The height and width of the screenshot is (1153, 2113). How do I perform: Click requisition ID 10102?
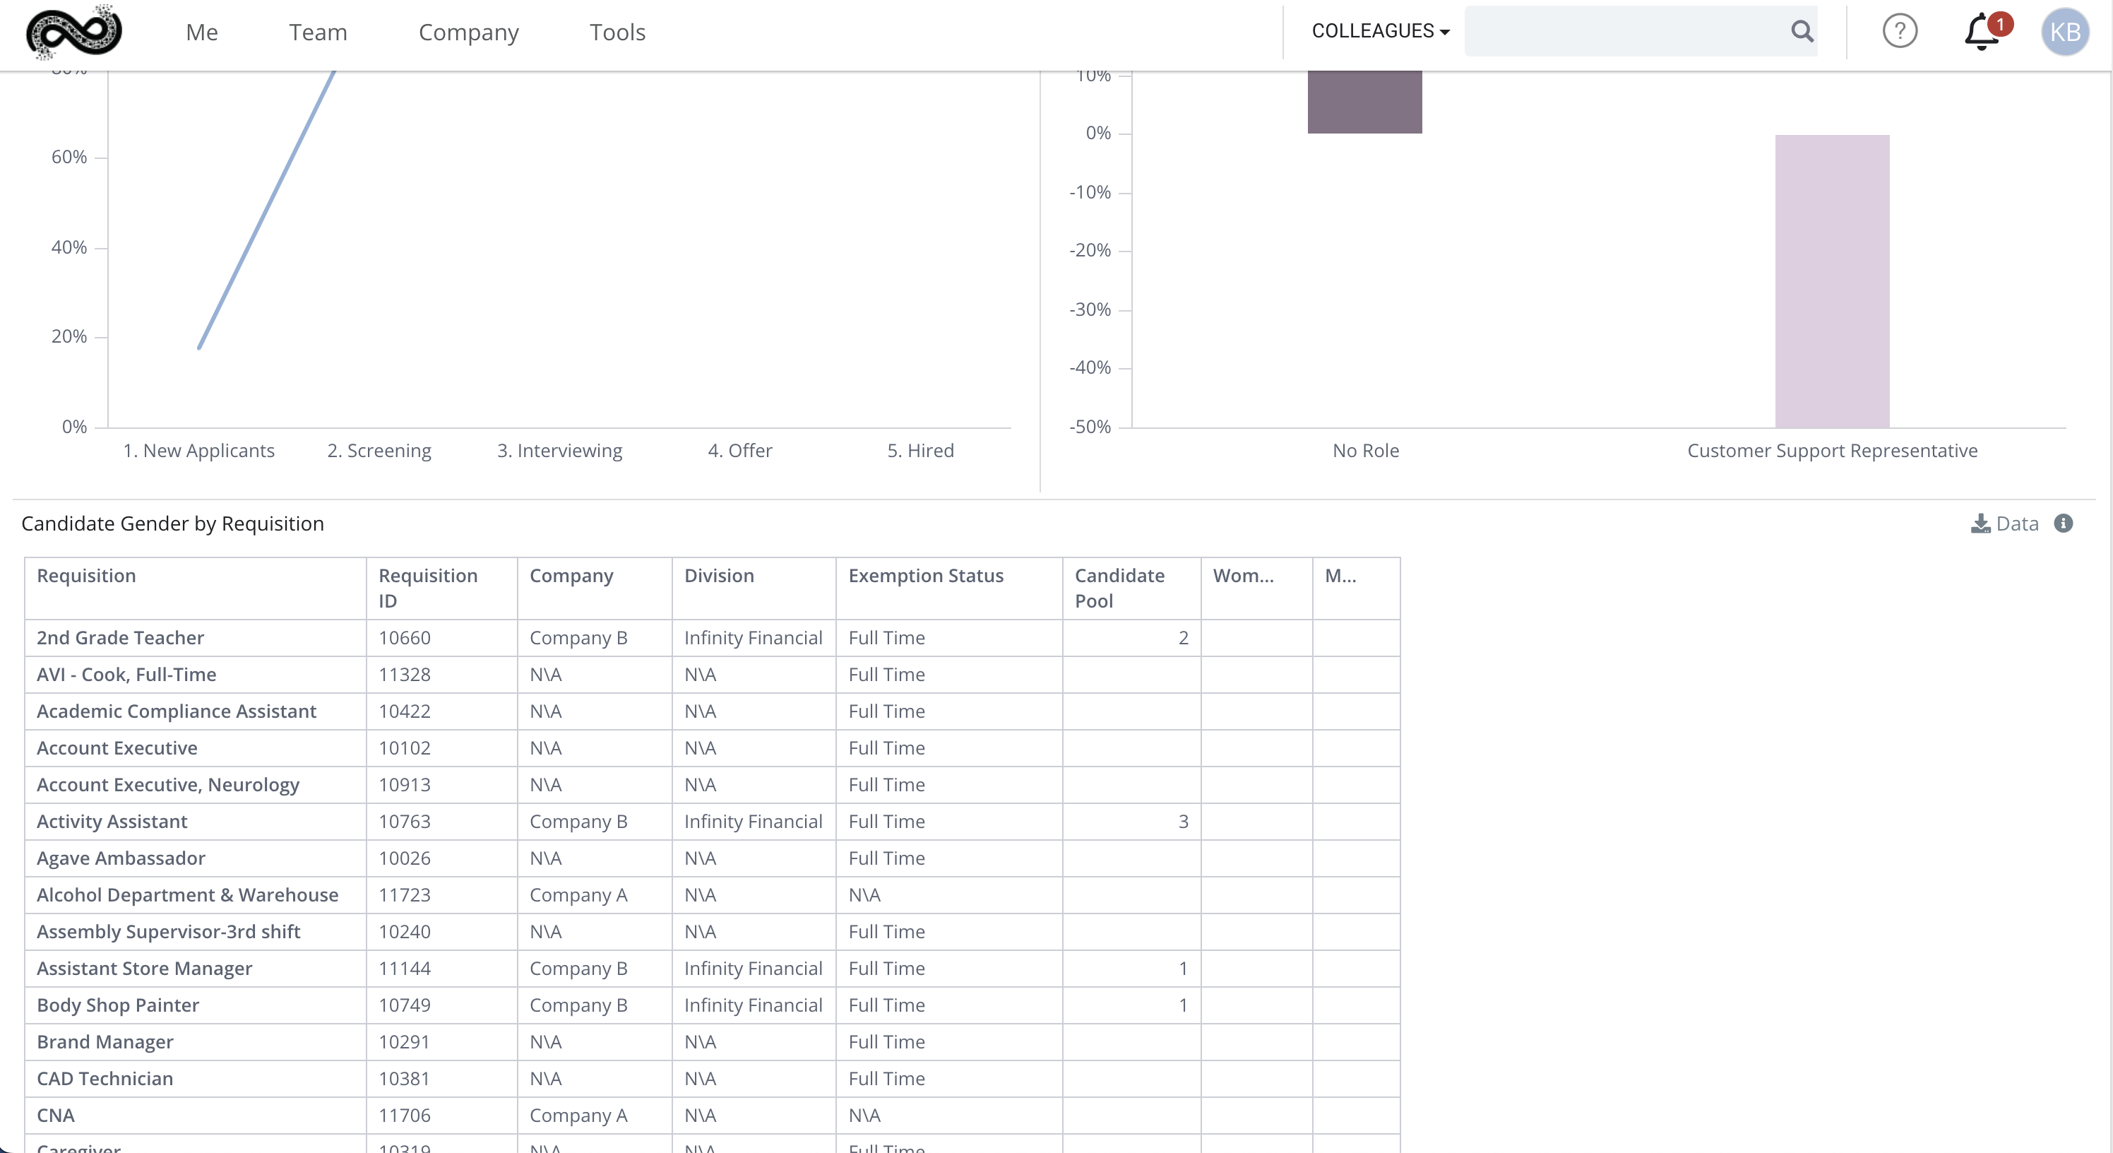point(405,748)
